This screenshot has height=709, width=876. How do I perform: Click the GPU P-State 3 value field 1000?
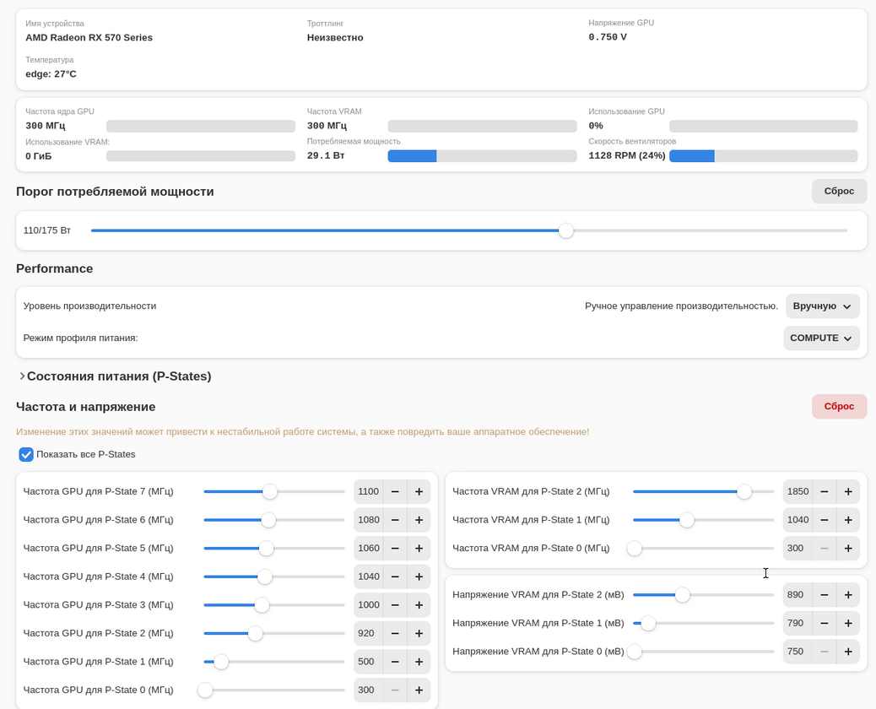pos(368,605)
